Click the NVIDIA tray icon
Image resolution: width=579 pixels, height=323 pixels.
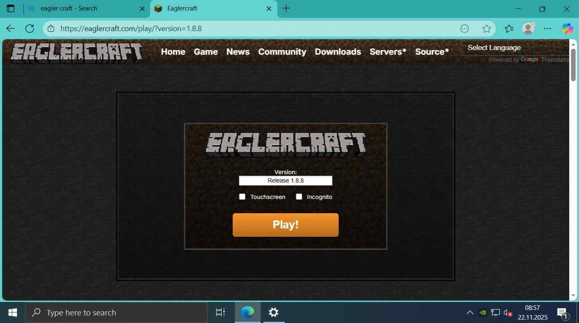point(483,312)
